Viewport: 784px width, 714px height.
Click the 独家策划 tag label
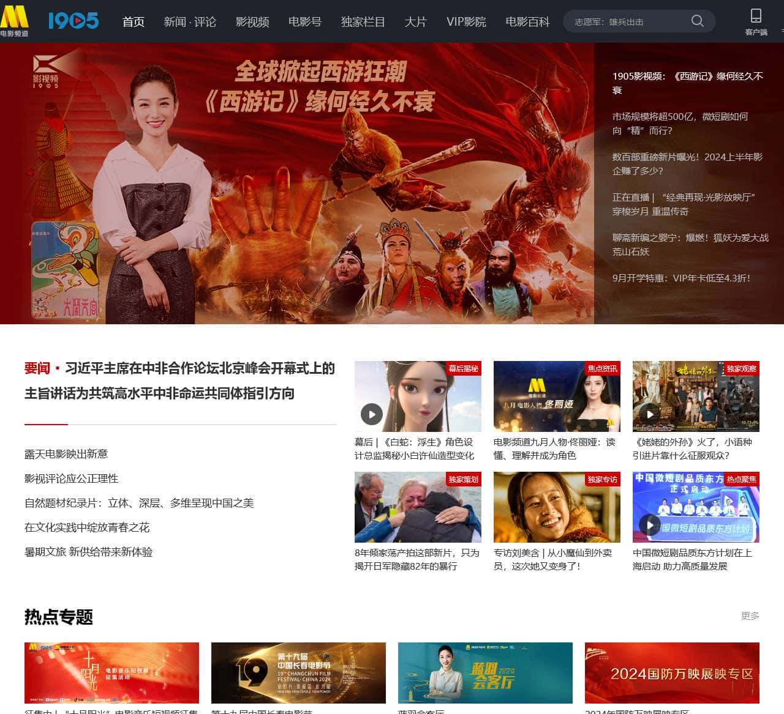click(x=463, y=479)
